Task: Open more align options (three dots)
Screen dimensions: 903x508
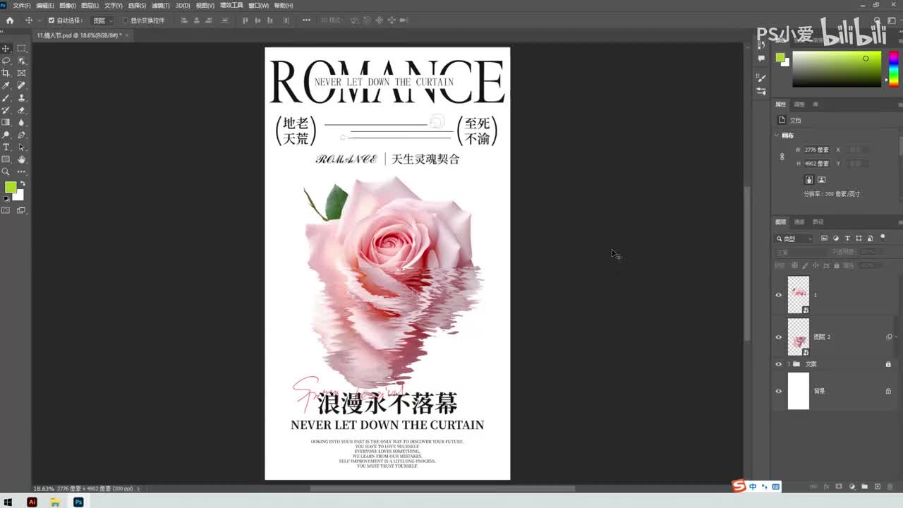Action: pos(306,20)
